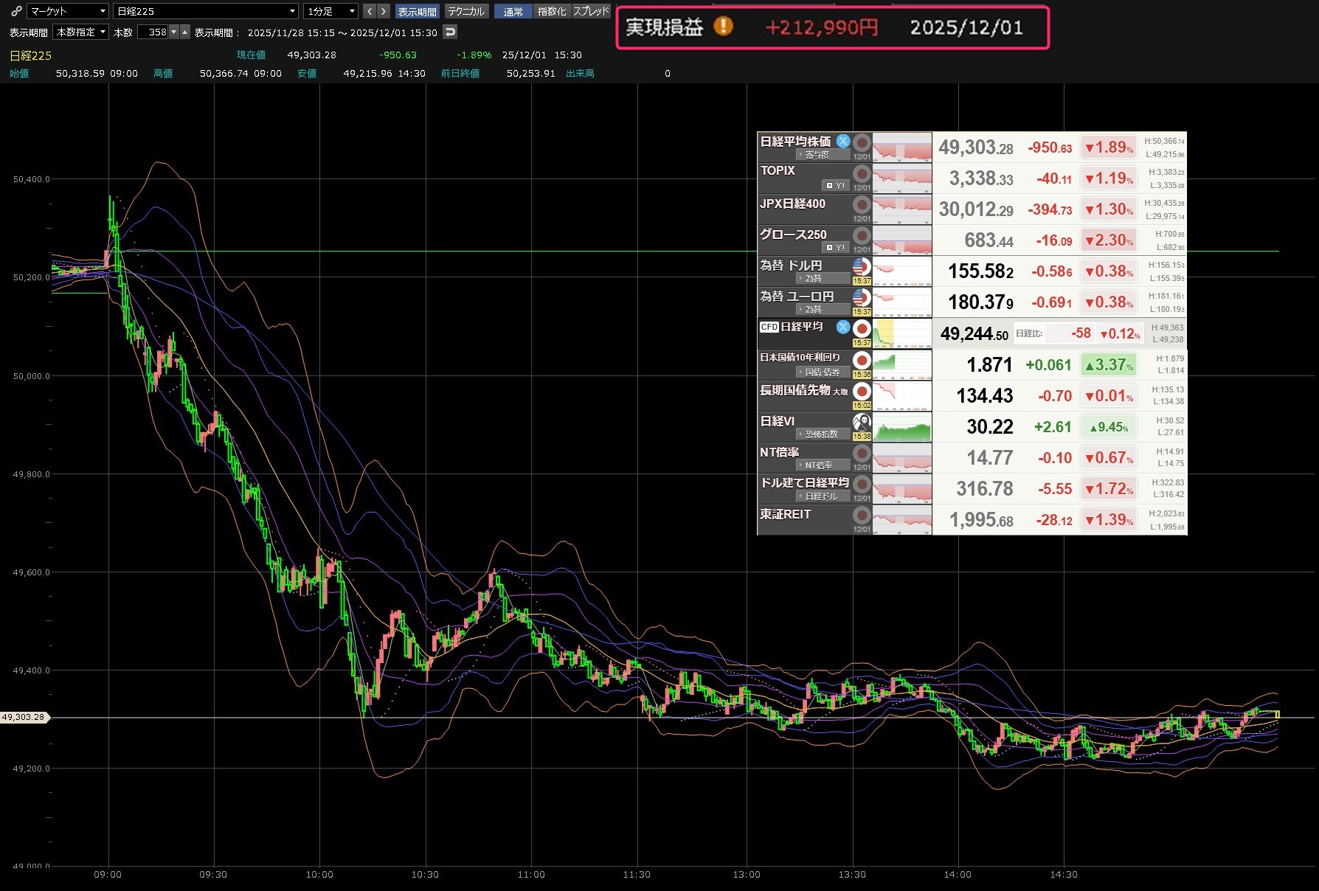1319x891 pixels.
Task: Toggle the 表示期間 button in the toolbar
Action: 417,11
